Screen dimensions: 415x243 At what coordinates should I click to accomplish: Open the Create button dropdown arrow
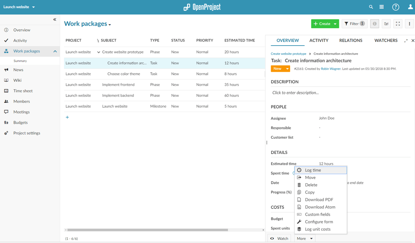[335, 24]
